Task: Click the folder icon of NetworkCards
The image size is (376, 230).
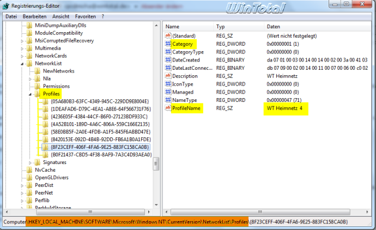Action: (29, 56)
